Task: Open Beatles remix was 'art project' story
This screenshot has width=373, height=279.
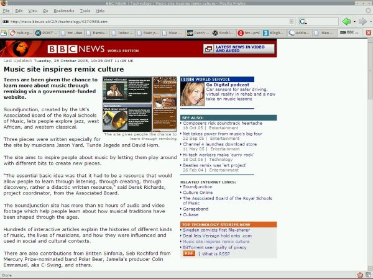Action: click(x=214, y=165)
